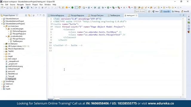This screenshot has width=191, height=107.
Task: Expand the JavaStrings project
Action: 2,81
